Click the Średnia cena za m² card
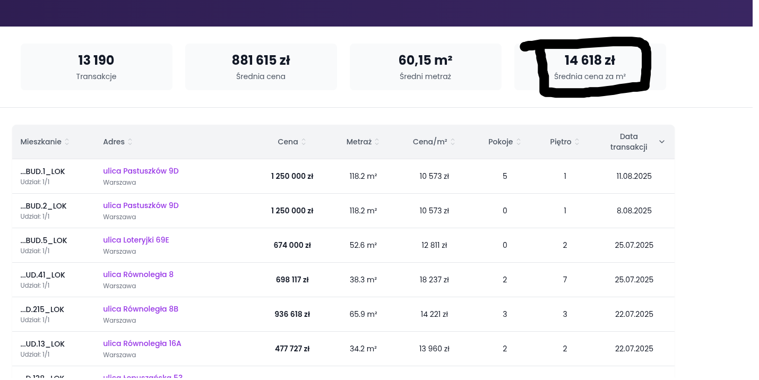Screen dimensions: 759x380 pyautogui.click(x=590, y=67)
